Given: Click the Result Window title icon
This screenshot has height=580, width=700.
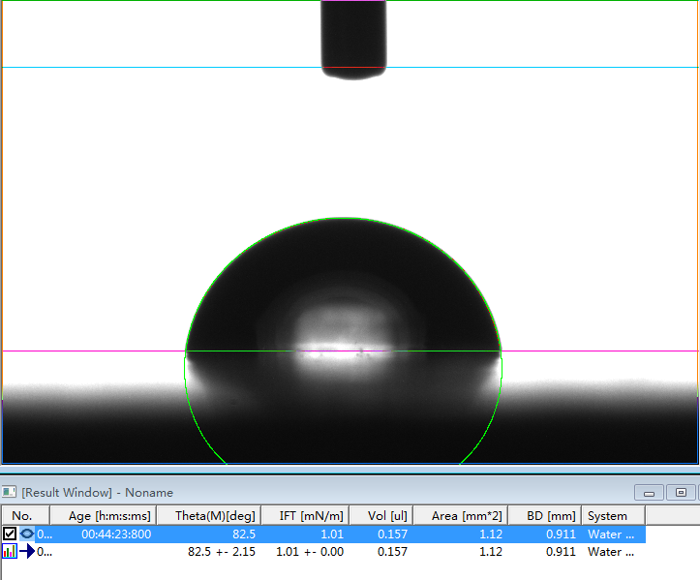Looking at the screenshot, I should pos(10,493).
